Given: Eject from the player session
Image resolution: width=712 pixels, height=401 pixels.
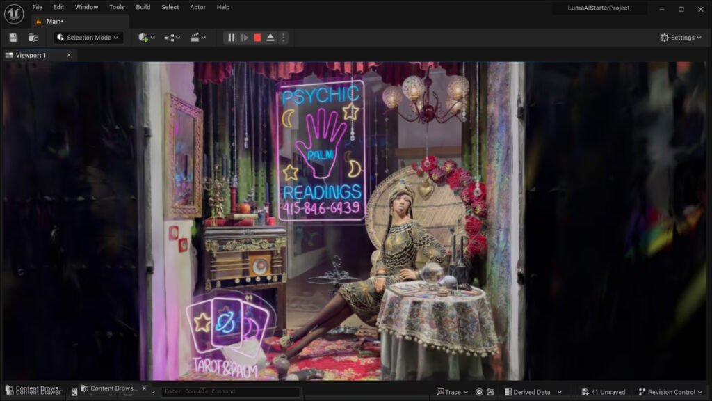Looking at the screenshot, I should 270,37.
